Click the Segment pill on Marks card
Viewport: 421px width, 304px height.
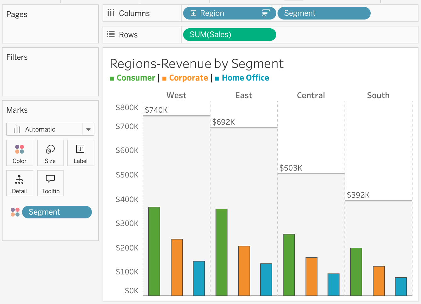(x=57, y=212)
